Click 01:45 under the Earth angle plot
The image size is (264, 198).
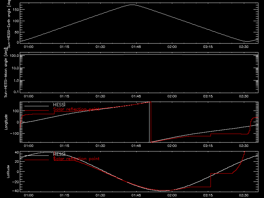point(136,47)
